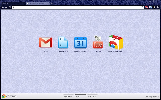
Task: Click the Chrome Web Store label text
Action: click(x=115, y=51)
